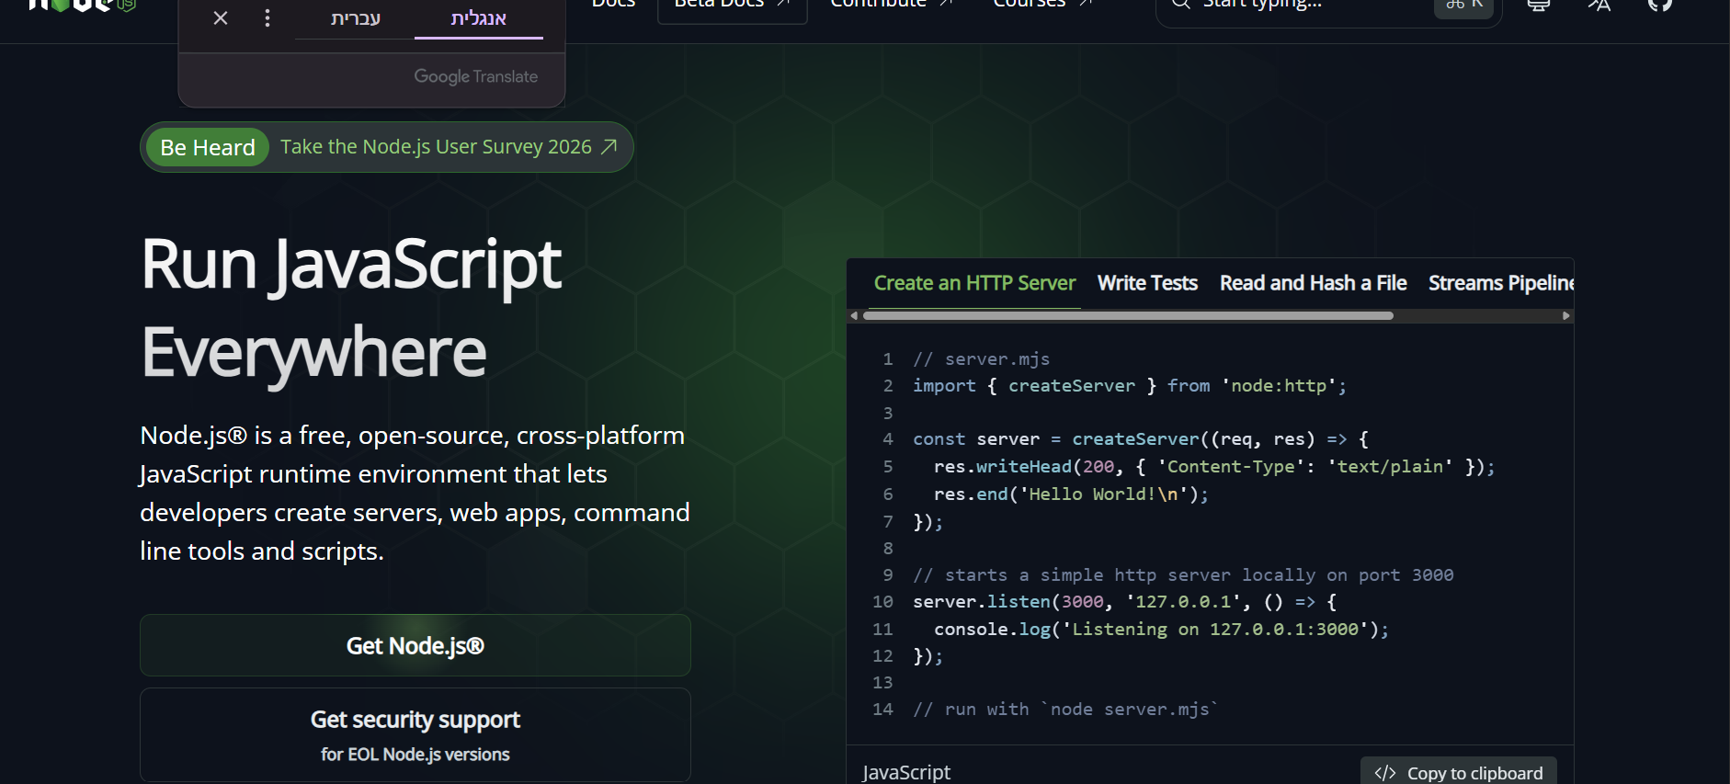Open Take the Node.js User Survey 2026
Screen dimensions: 1730x784
tap(436, 147)
